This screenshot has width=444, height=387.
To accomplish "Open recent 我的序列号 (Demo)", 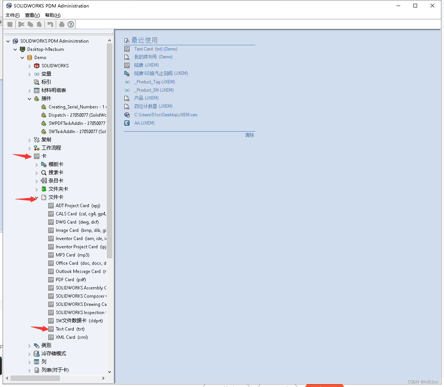I will coord(153,57).
